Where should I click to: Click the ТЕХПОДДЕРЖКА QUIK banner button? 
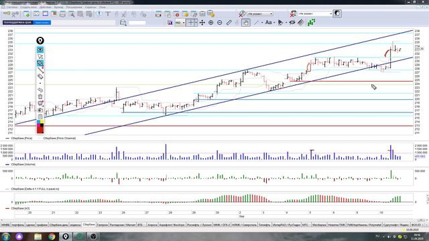[x=17, y=23]
